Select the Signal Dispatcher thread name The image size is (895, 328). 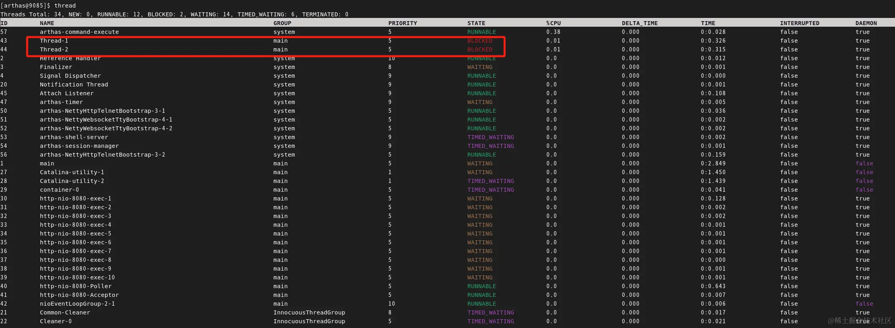(70, 76)
